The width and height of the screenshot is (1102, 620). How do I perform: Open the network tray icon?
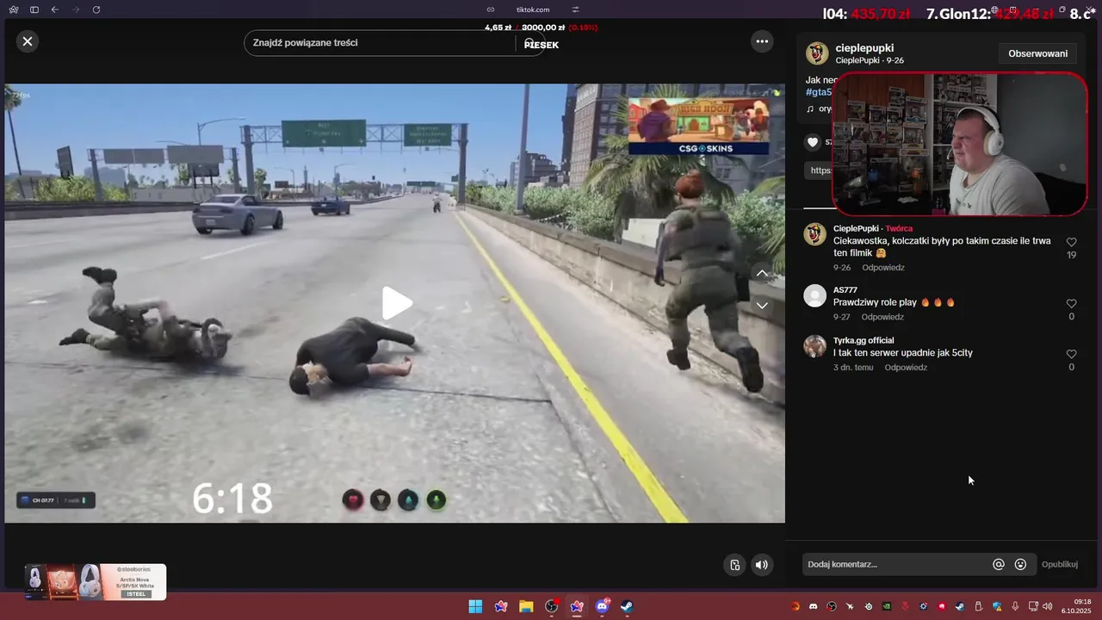tap(1032, 607)
